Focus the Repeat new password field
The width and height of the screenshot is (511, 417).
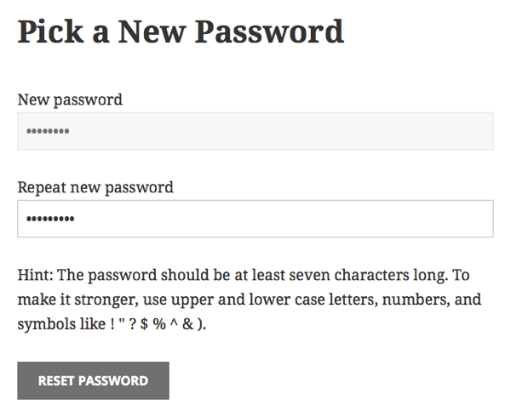coord(255,219)
